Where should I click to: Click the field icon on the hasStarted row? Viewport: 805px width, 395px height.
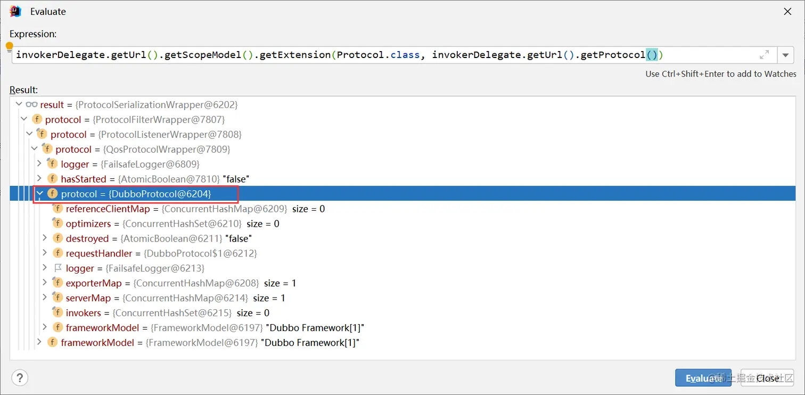[x=52, y=178]
